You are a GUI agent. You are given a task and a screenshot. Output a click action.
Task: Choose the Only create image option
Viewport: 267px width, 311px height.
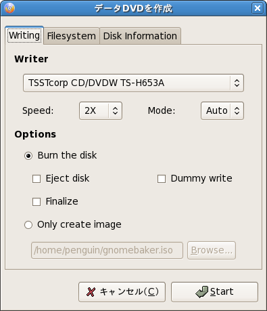tap(28, 225)
